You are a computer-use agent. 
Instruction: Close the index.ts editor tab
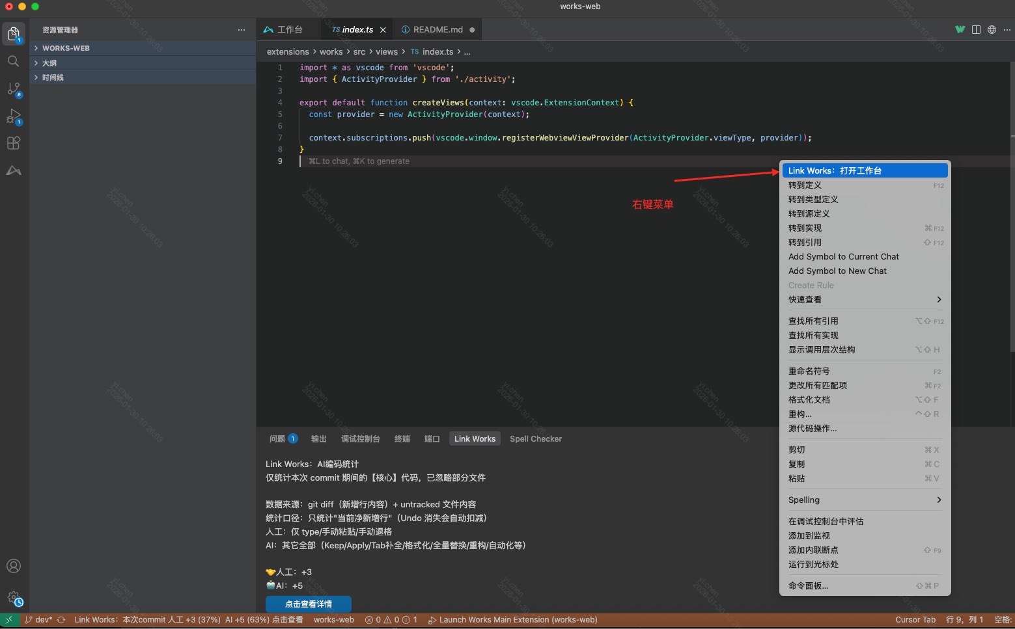pos(383,30)
